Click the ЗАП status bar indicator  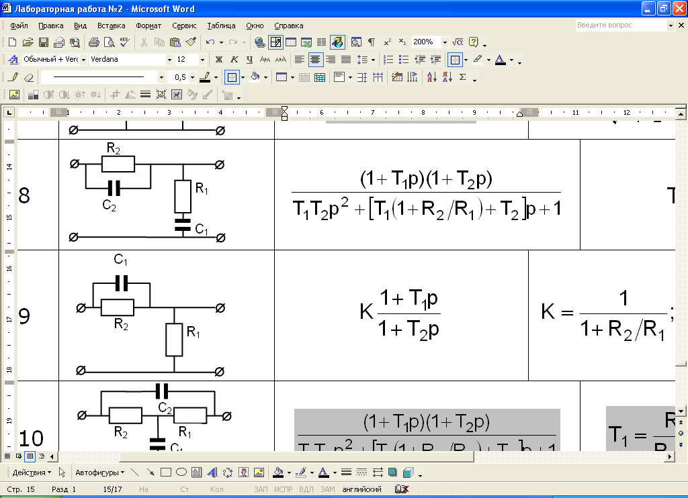coord(261,489)
